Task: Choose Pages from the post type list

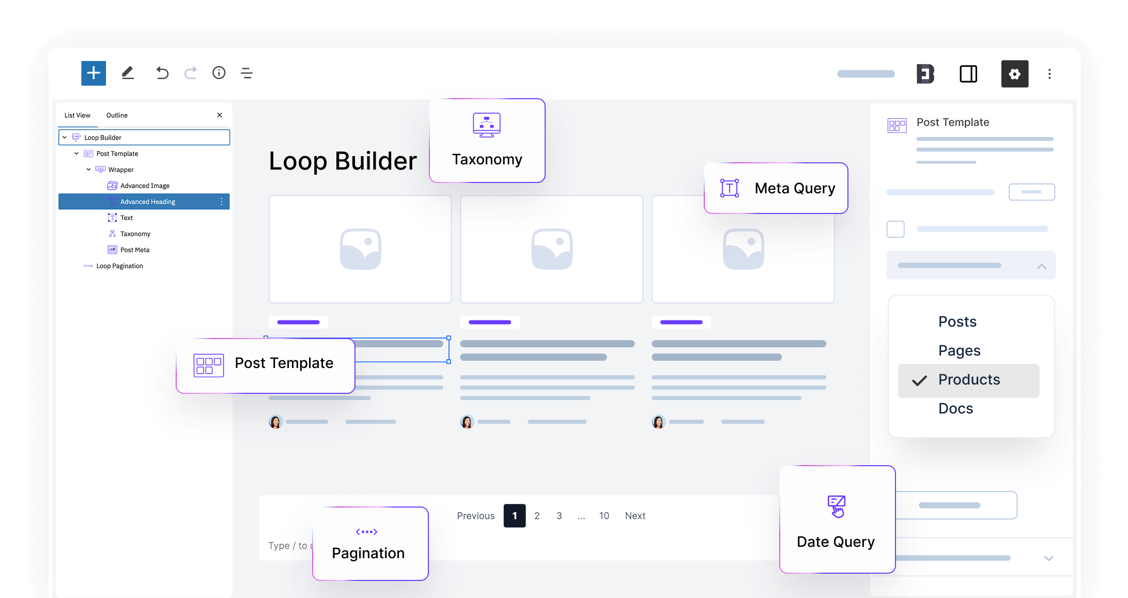Action: 959,351
